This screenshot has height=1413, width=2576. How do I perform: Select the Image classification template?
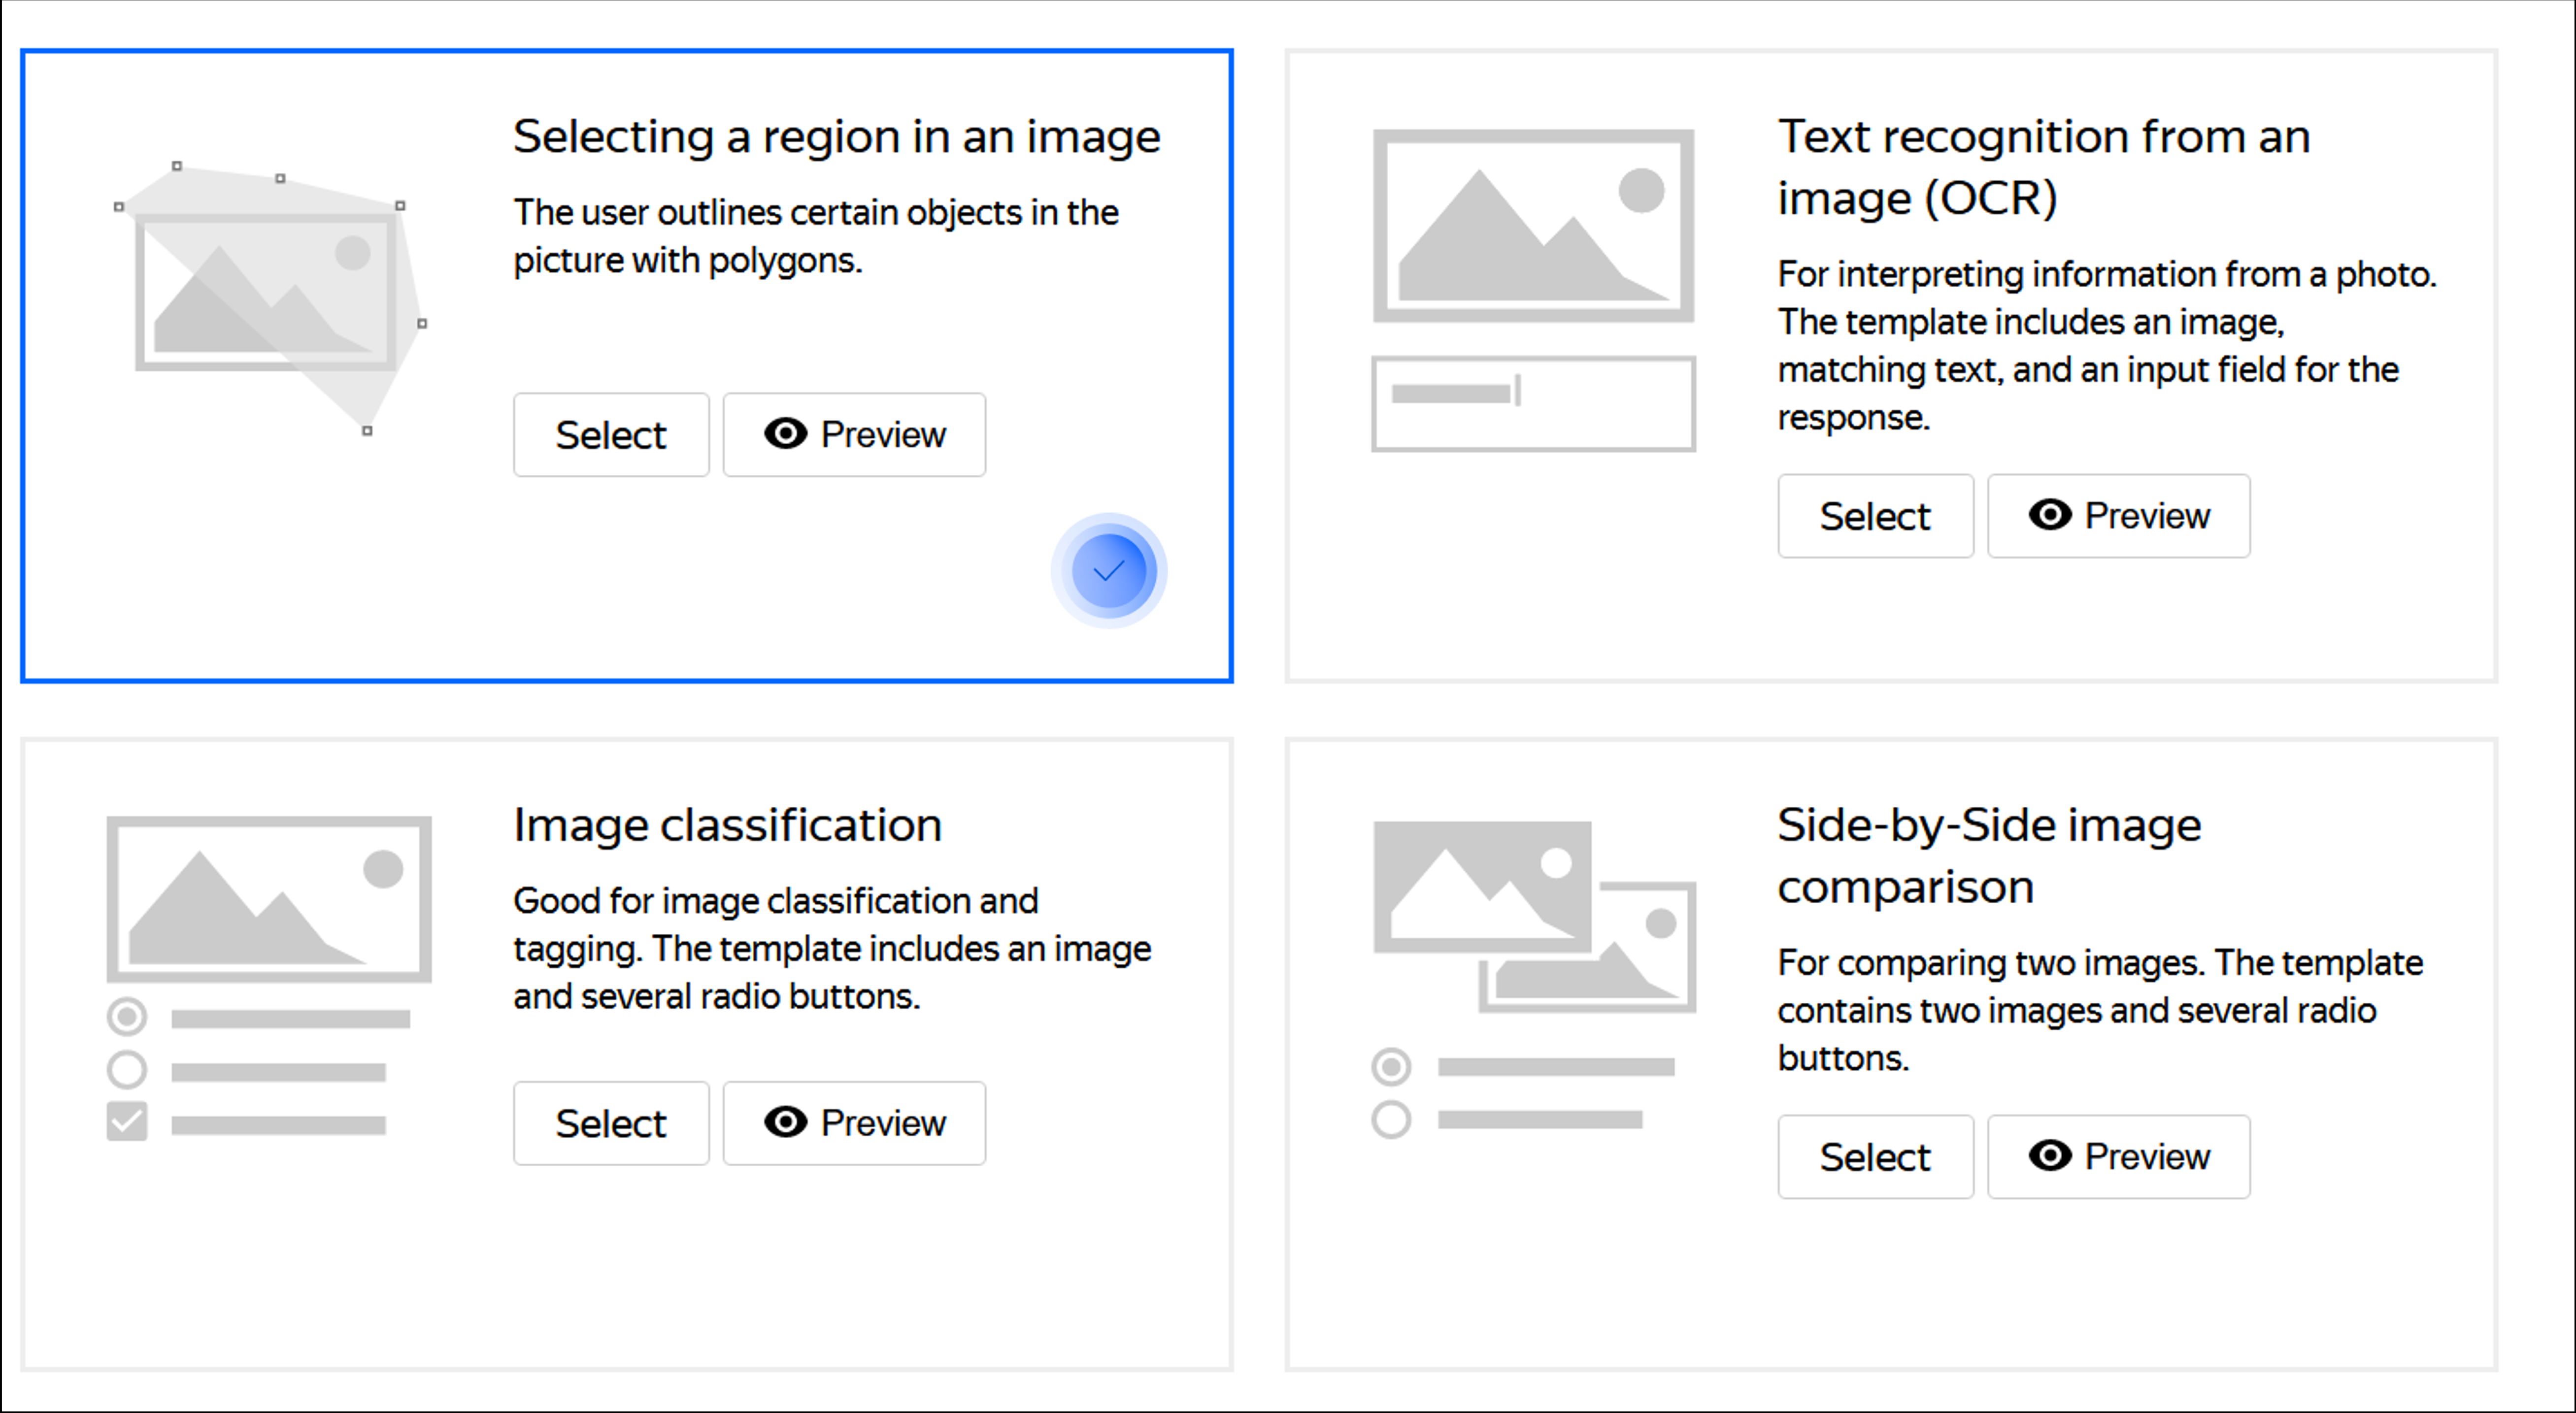click(611, 1123)
